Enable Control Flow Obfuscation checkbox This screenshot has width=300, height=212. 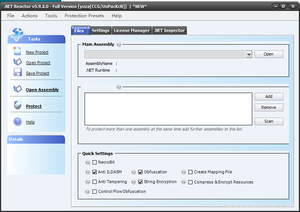pos(94,192)
